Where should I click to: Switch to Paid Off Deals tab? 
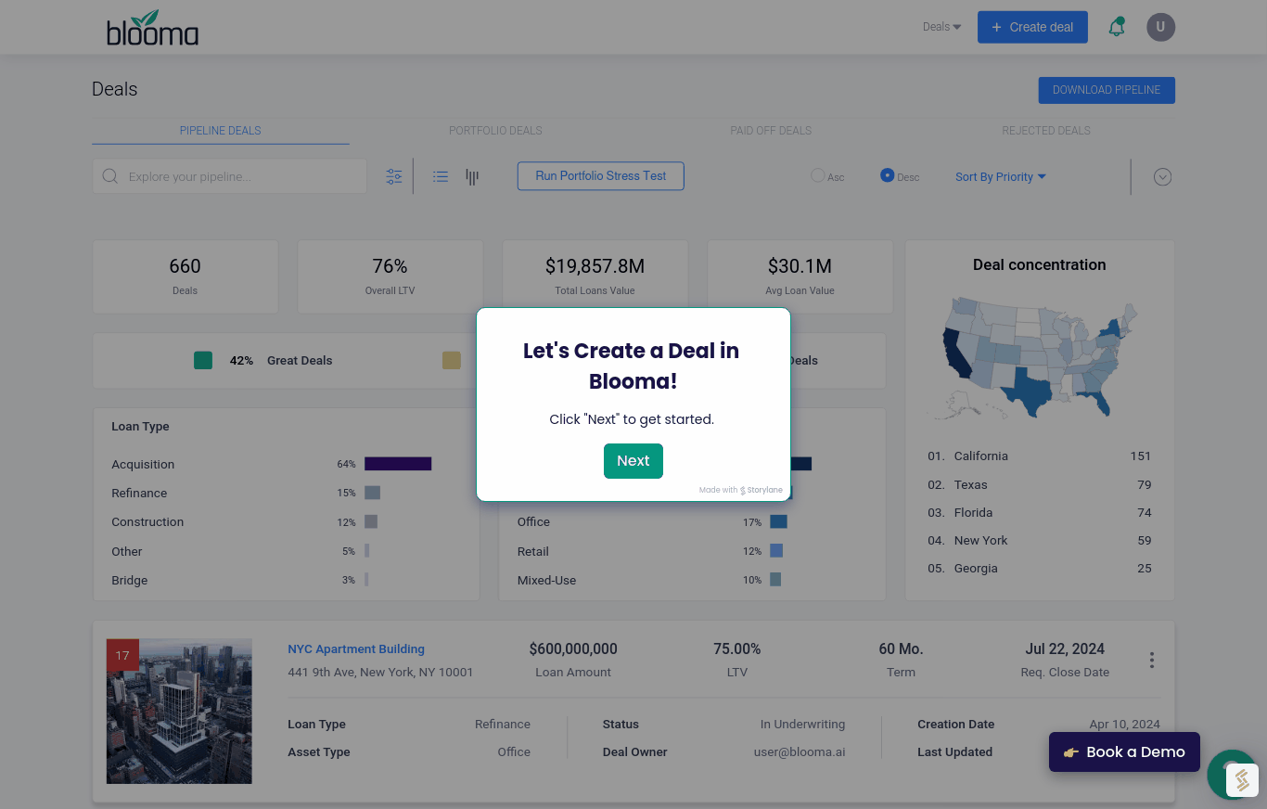(771, 131)
